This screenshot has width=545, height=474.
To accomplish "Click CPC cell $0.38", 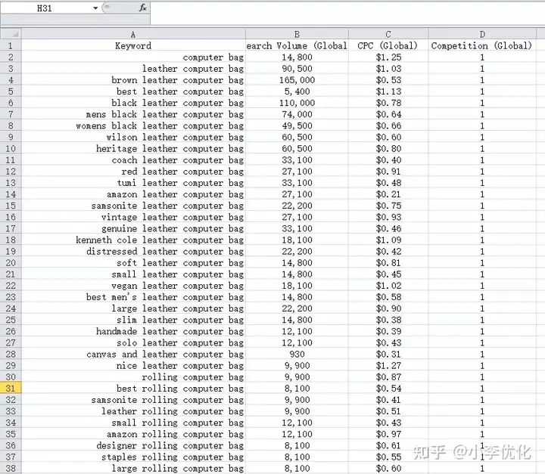I will click(x=388, y=320).
